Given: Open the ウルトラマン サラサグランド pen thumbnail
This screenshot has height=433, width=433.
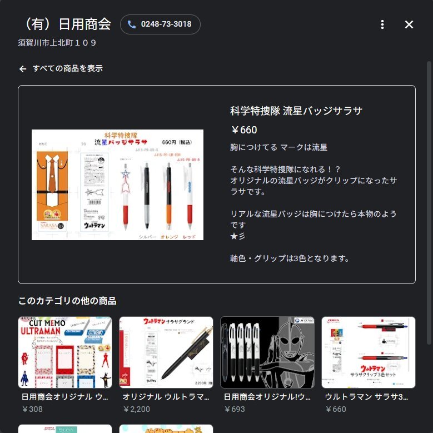Looking at the screenshot, I should click(166, 352).
